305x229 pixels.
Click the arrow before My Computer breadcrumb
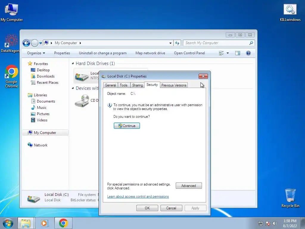pos(51,43)
